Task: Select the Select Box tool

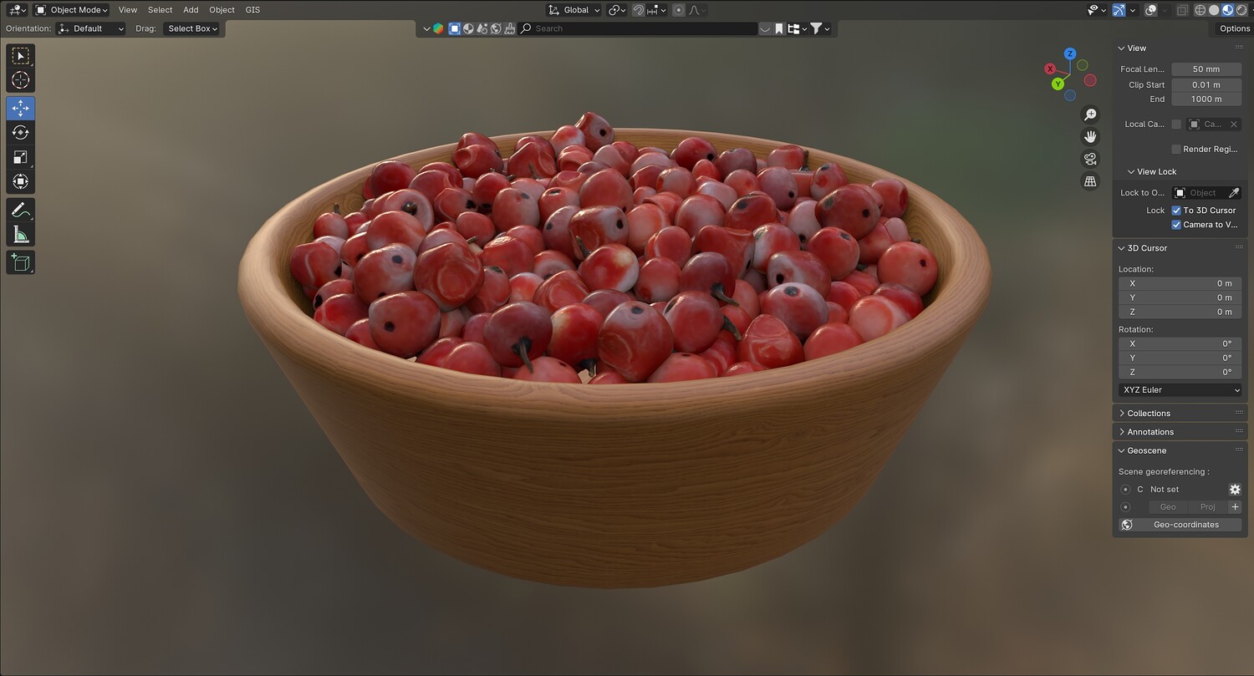Action: point(21,56)
